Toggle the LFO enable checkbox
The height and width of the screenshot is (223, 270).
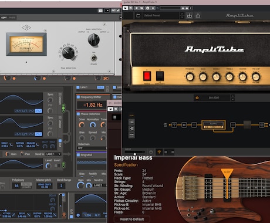coord(72,217)
